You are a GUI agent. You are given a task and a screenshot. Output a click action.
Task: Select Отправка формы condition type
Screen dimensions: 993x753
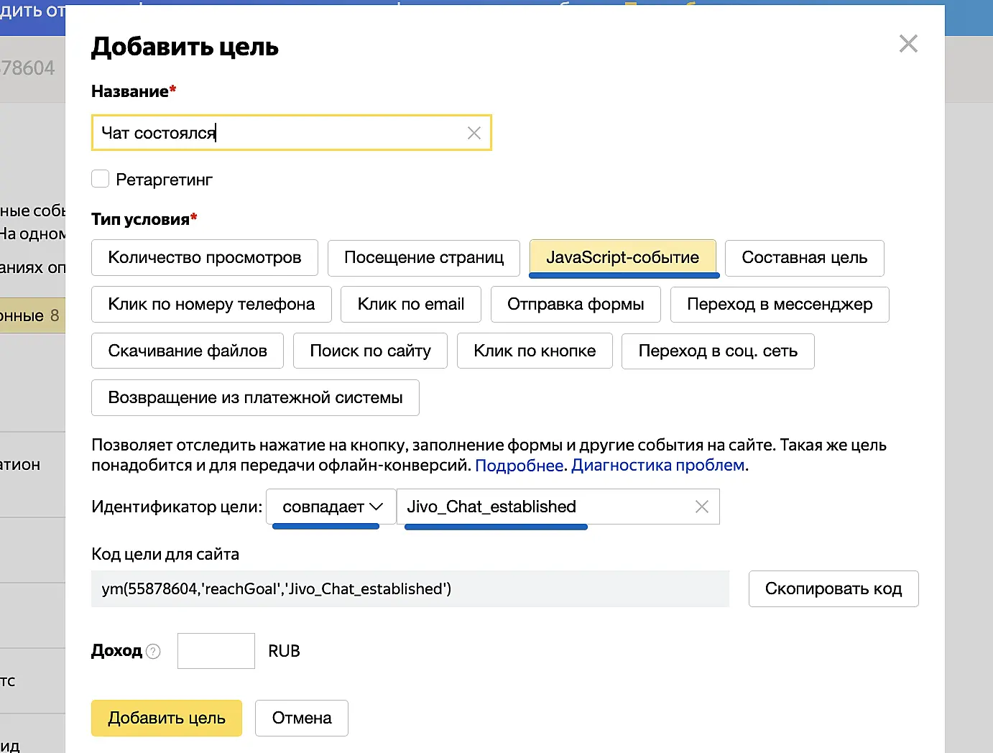click(576, 305)
